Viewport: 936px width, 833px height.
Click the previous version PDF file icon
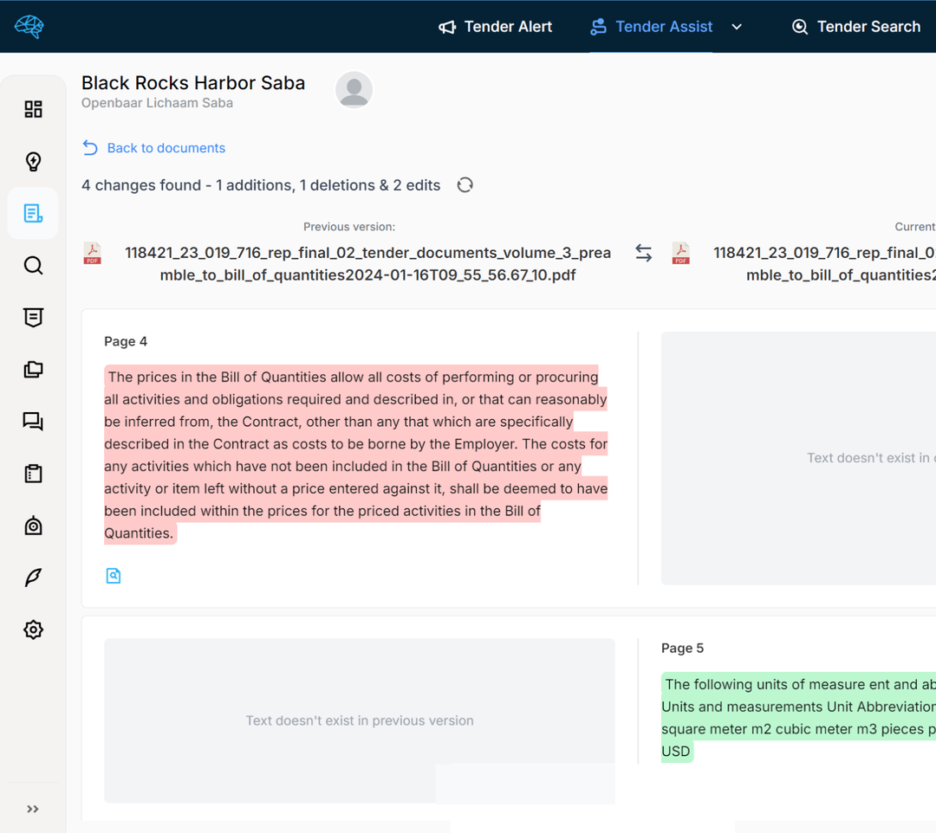(92, 253)
